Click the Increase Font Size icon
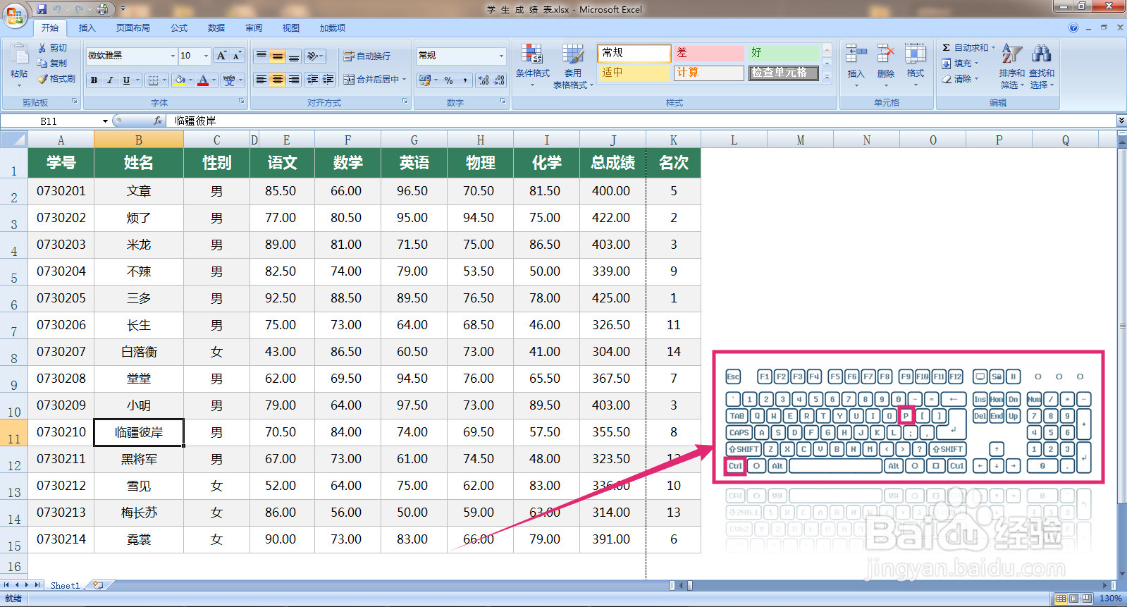 pyautogui.click(x=221, y=56)
